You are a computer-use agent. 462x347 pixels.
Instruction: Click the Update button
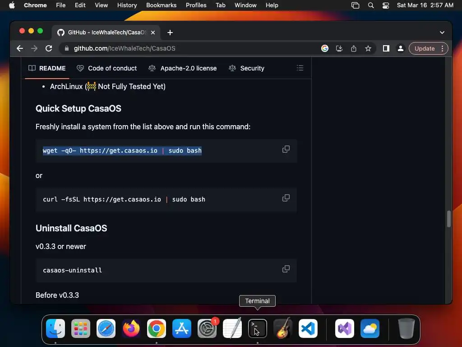click(425, 48)
